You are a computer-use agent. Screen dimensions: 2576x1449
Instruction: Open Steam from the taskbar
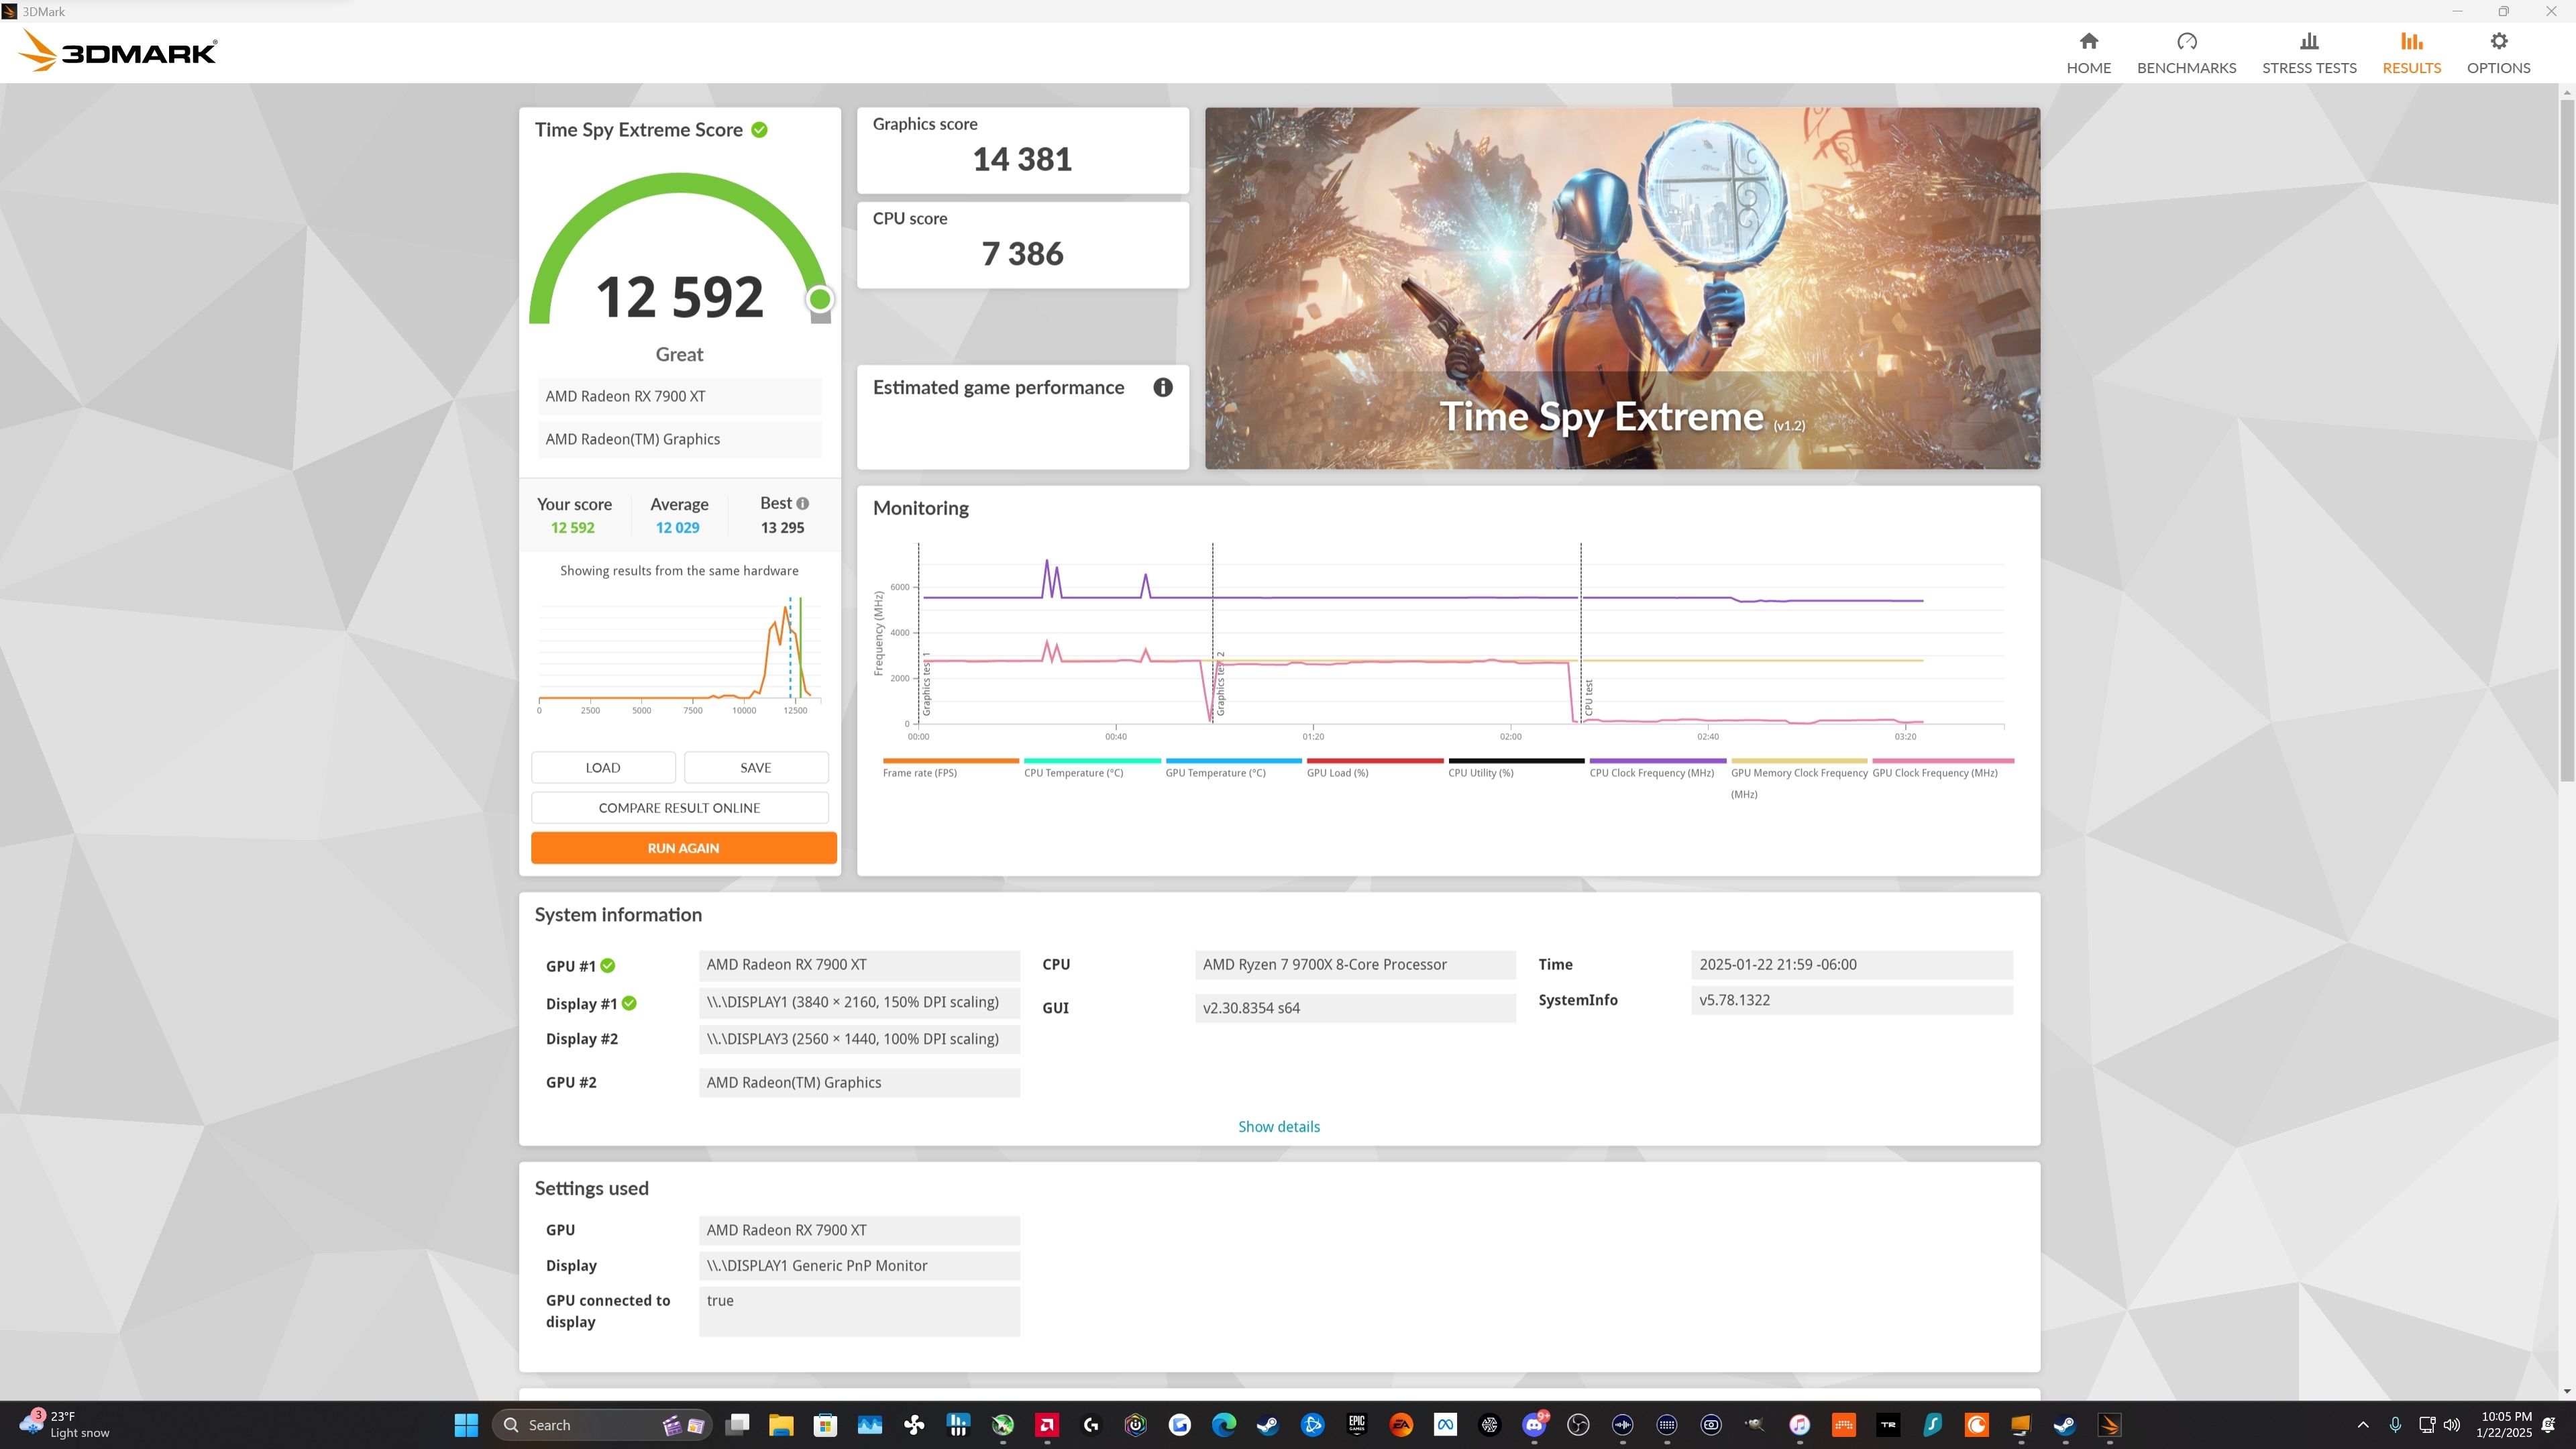[1267, 1425]
